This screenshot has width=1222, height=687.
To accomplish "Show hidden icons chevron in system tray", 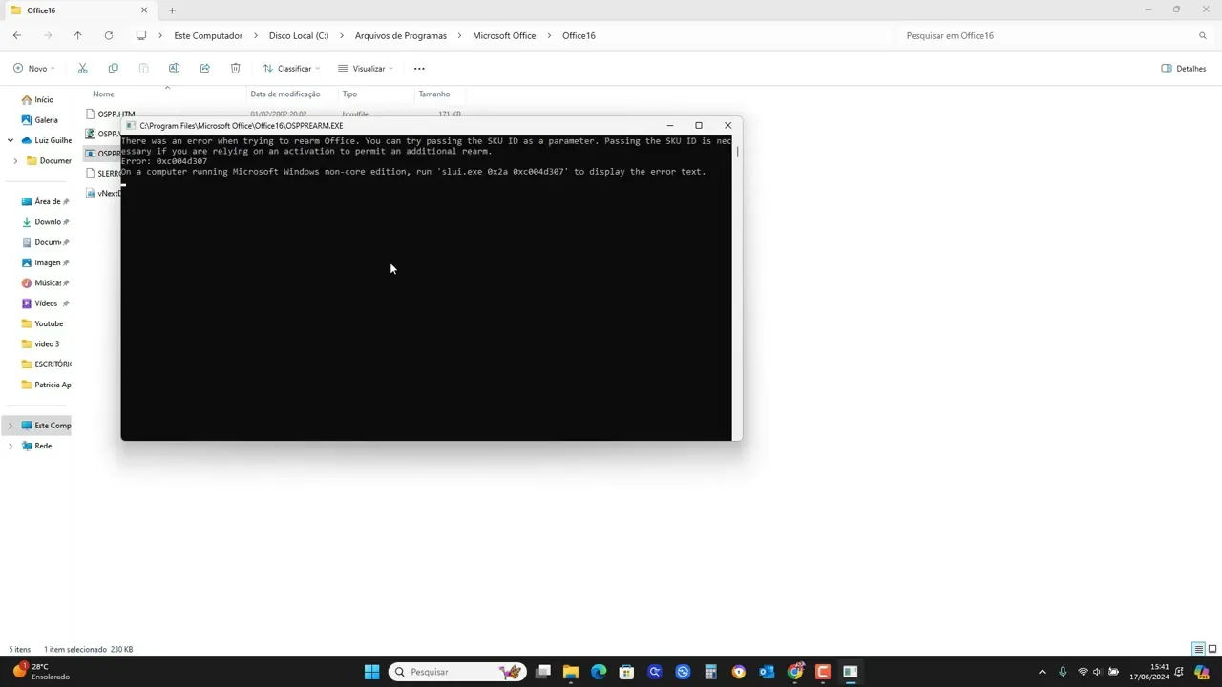I will (x=1042, y=672).
